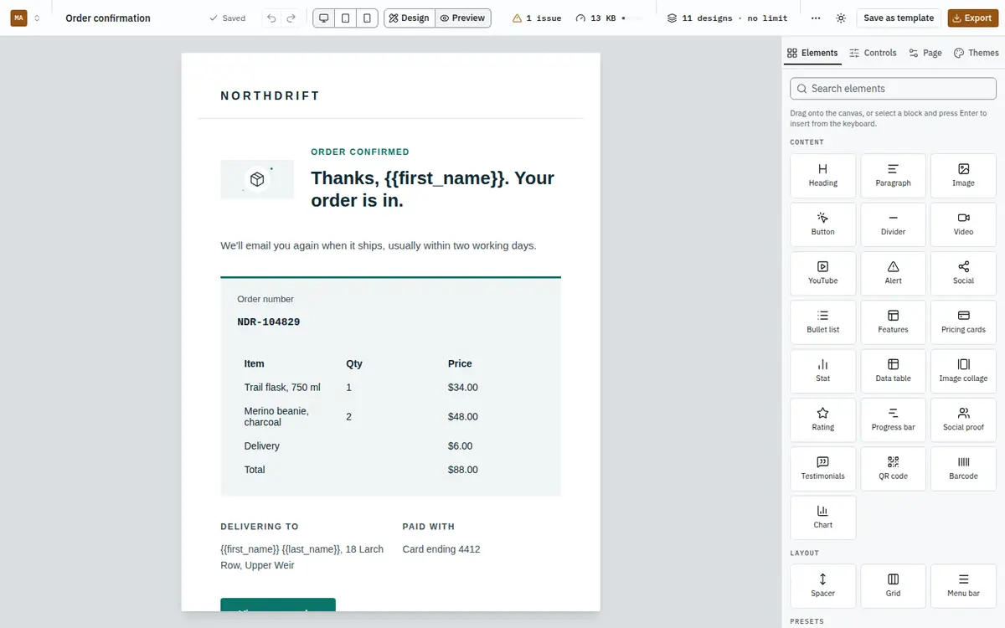This screenshot has width=1005, height=628.
Task: Open the more options ellipsis menu
Action: click(x=816, y=18)
